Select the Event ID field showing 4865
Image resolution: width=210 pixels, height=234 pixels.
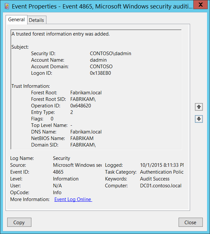point(58,172)
